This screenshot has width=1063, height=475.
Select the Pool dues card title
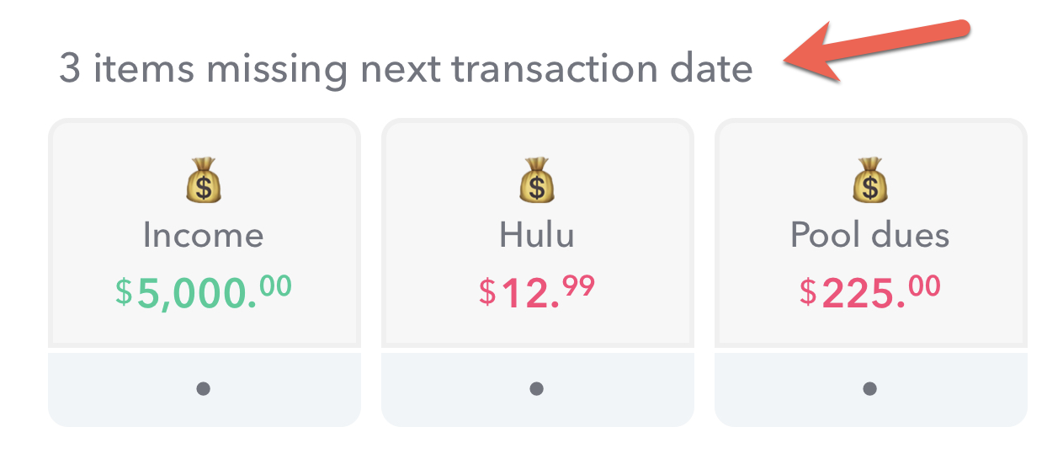click(x=870, y=235)
